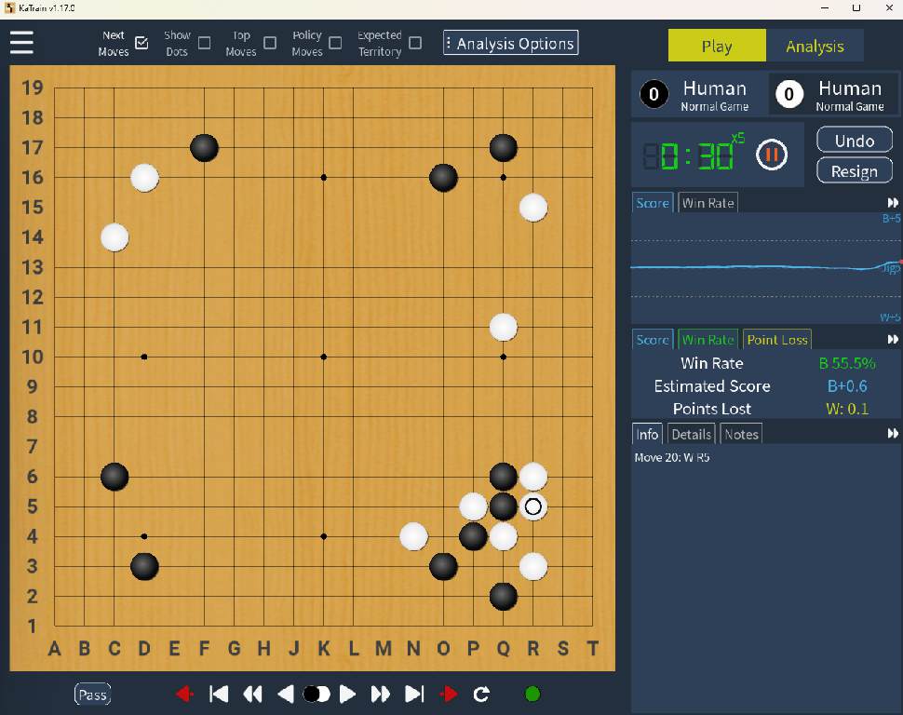
Task: Click the green engine status indicator
Action: click(x=532, y=694)
